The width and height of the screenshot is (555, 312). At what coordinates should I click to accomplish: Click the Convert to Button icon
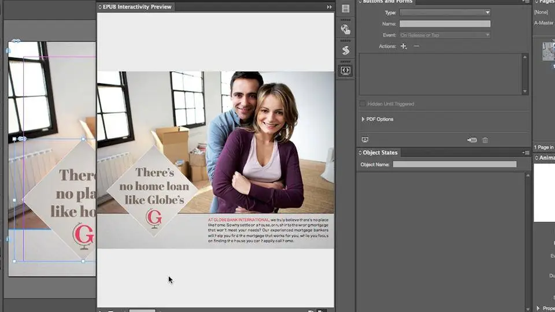coord(472,140)
